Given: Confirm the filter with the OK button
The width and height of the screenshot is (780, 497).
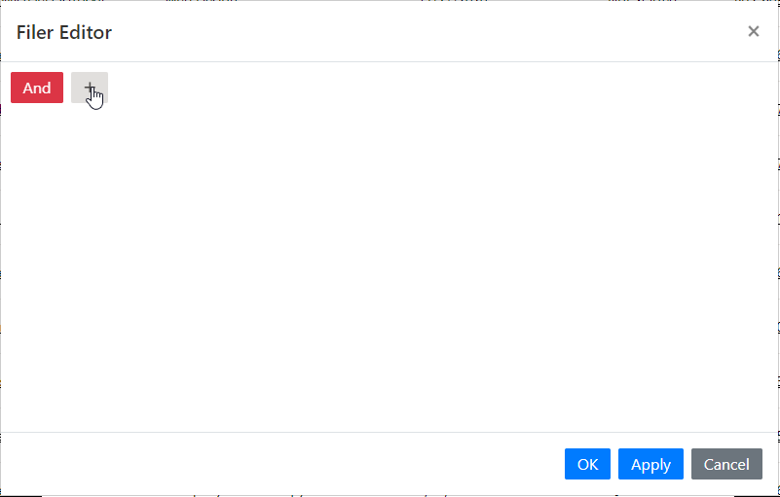Looking at the screenshot, I should [x=587, y=464].
